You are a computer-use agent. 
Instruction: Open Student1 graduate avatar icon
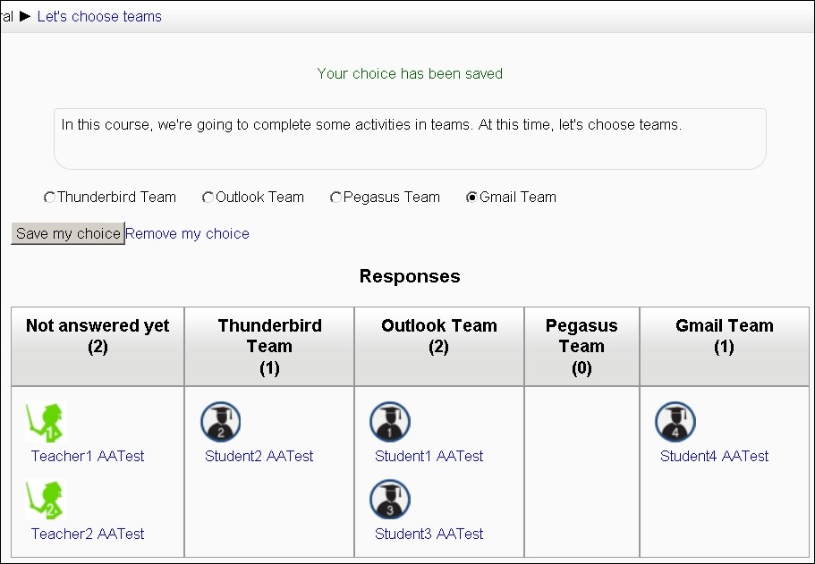[x=390, y=422]
